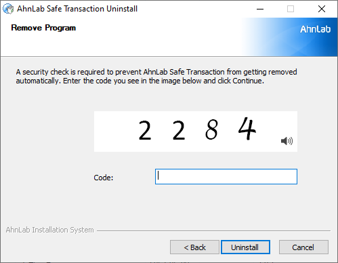
Task: Click the digit 4 in the captcha
Action: pyautogui.click(x=247, y=128)
